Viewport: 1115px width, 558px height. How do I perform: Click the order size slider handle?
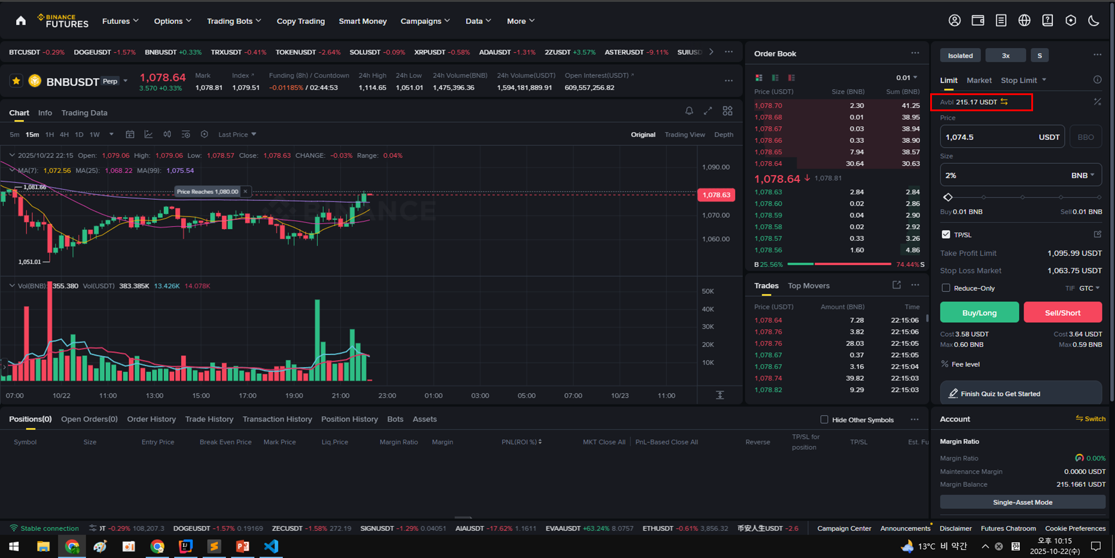pyautogui.click(x=948, y=197)
